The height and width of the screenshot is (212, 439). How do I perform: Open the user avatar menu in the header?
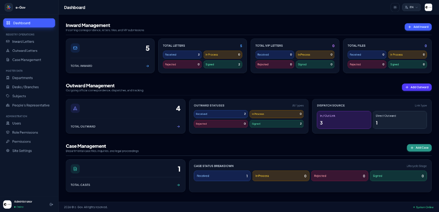point(428,7)
